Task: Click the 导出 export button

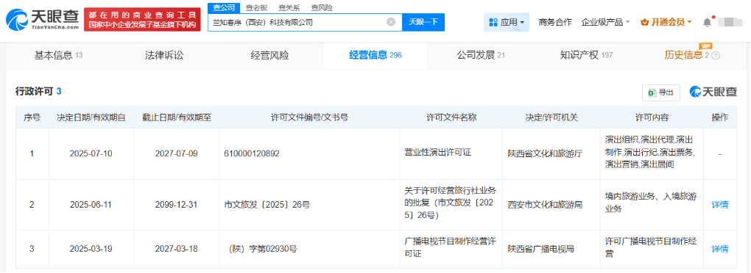Action: (x=661, y=92)
